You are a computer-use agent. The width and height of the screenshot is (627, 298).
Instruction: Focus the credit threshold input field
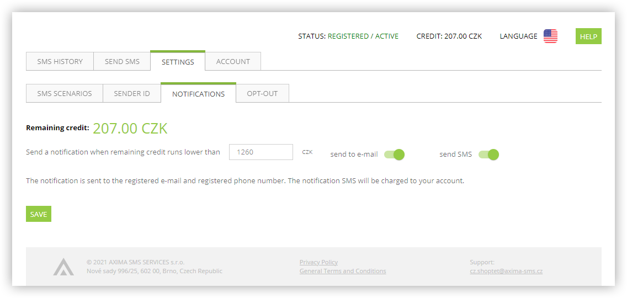[x=261, y=152]
